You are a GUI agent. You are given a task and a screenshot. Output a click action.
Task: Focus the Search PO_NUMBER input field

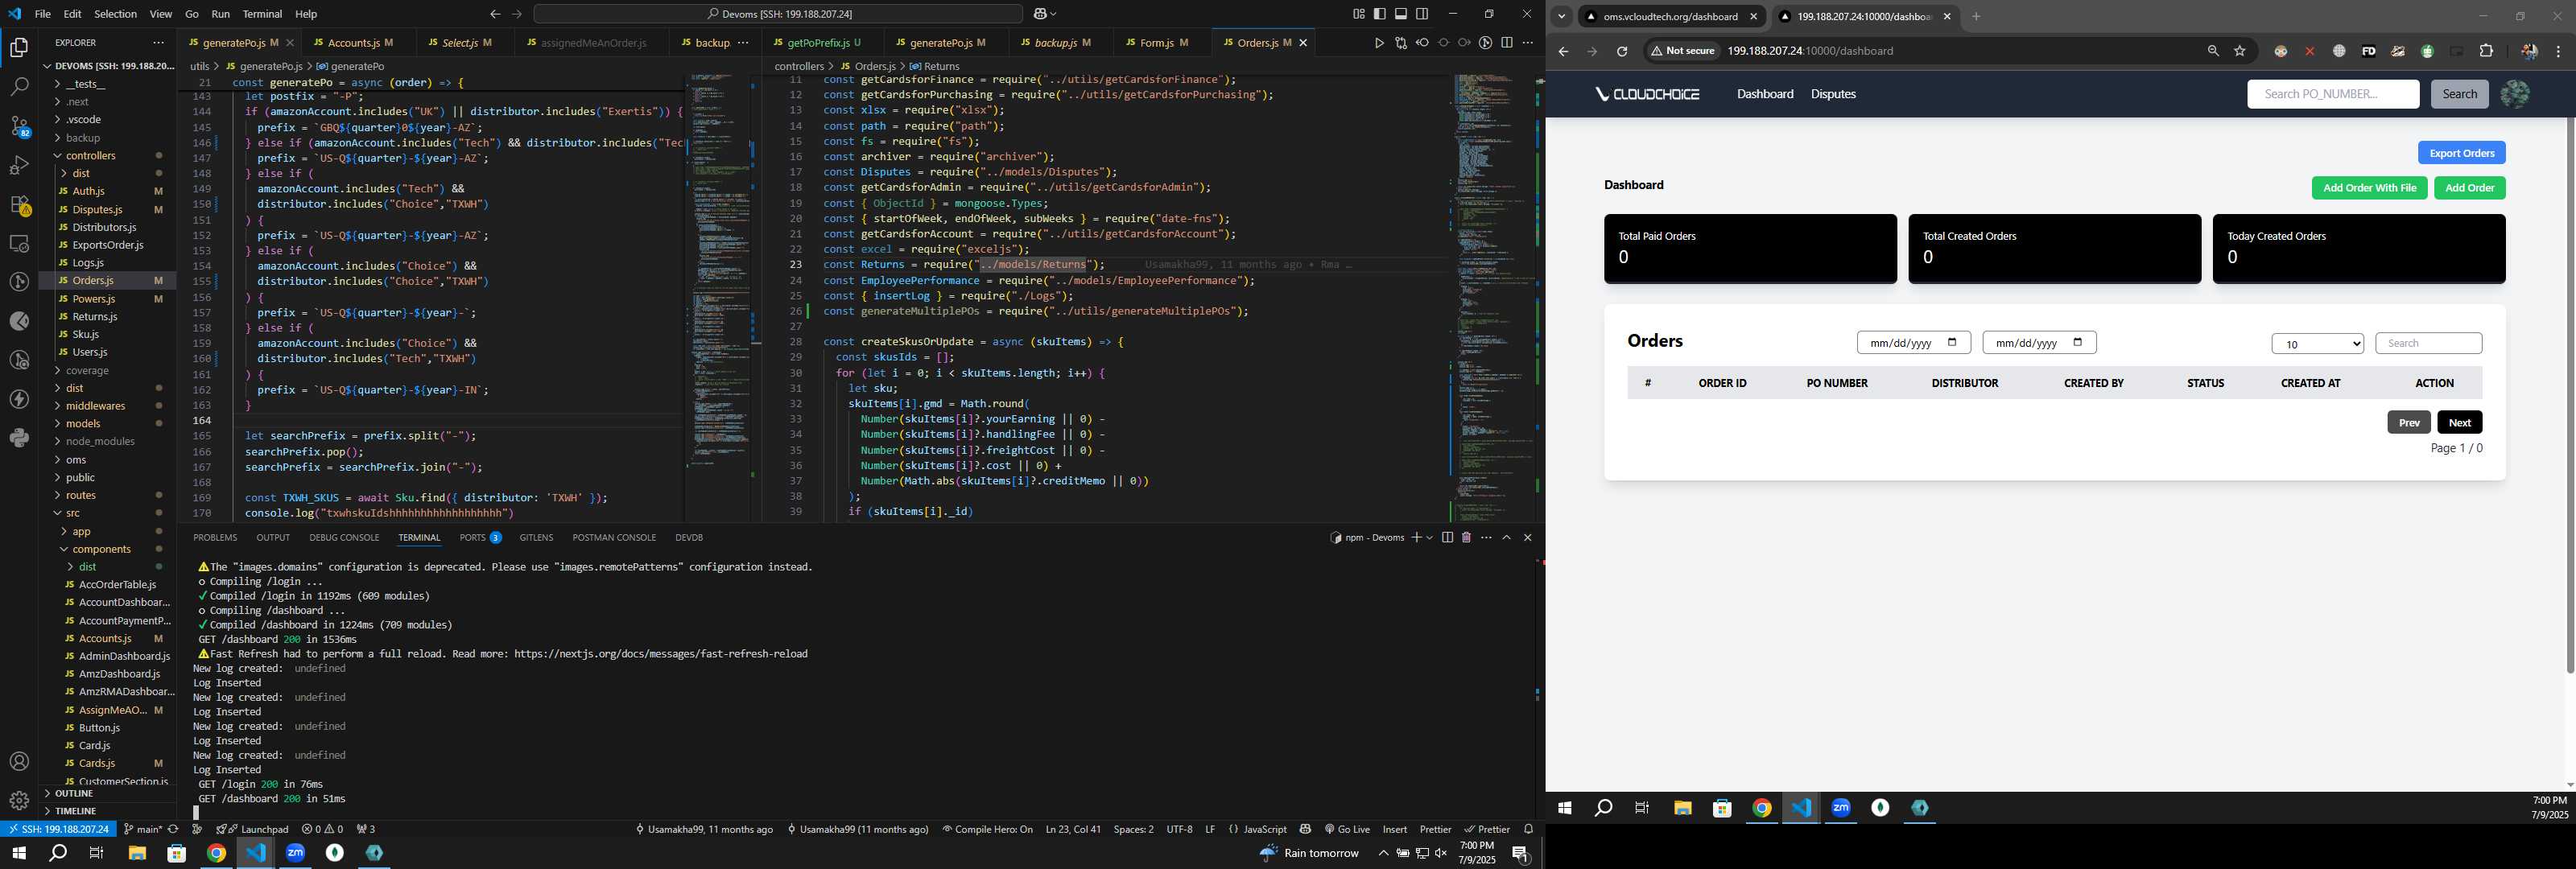2332,94
